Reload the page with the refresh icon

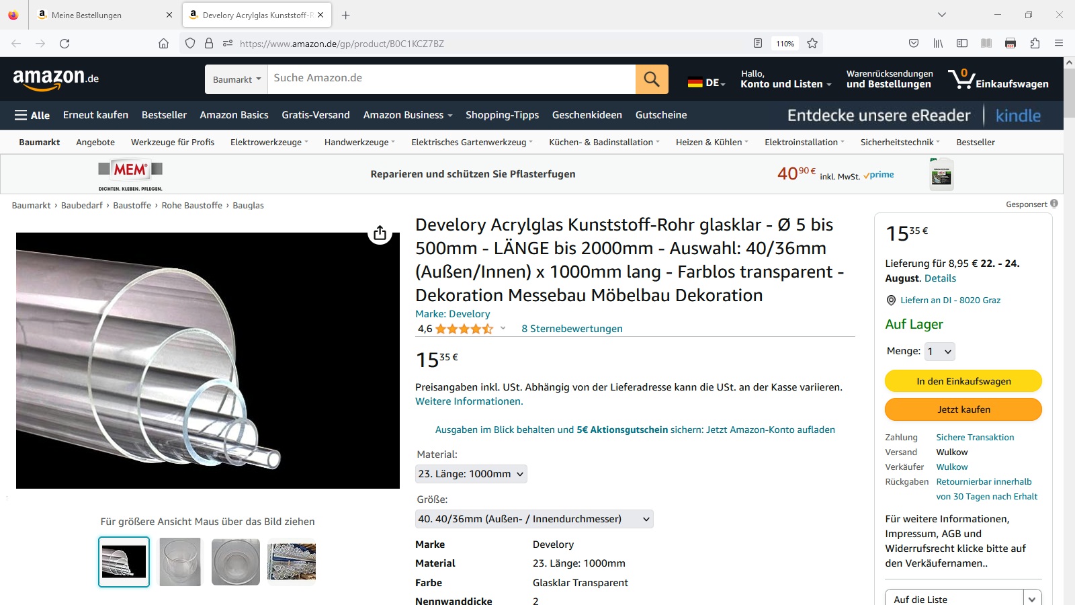[64, 44]
